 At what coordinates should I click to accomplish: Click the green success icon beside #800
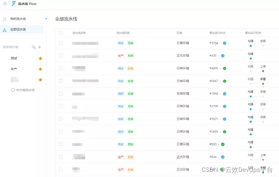[223, 144]
